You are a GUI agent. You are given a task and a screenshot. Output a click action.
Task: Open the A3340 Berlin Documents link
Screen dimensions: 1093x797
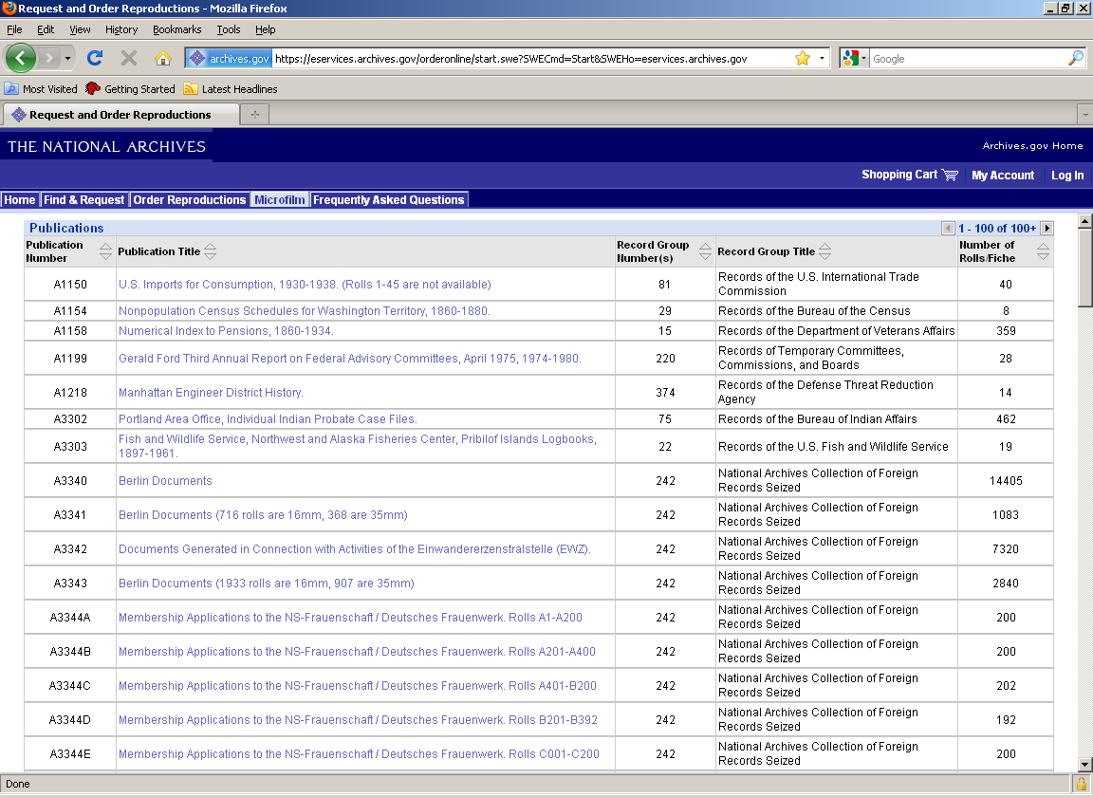point(165,480)
